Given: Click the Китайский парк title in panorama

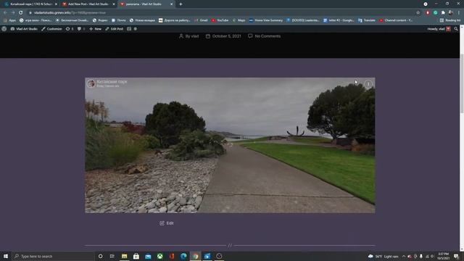Looking at the screenshot, I should [x=112, y=82].
